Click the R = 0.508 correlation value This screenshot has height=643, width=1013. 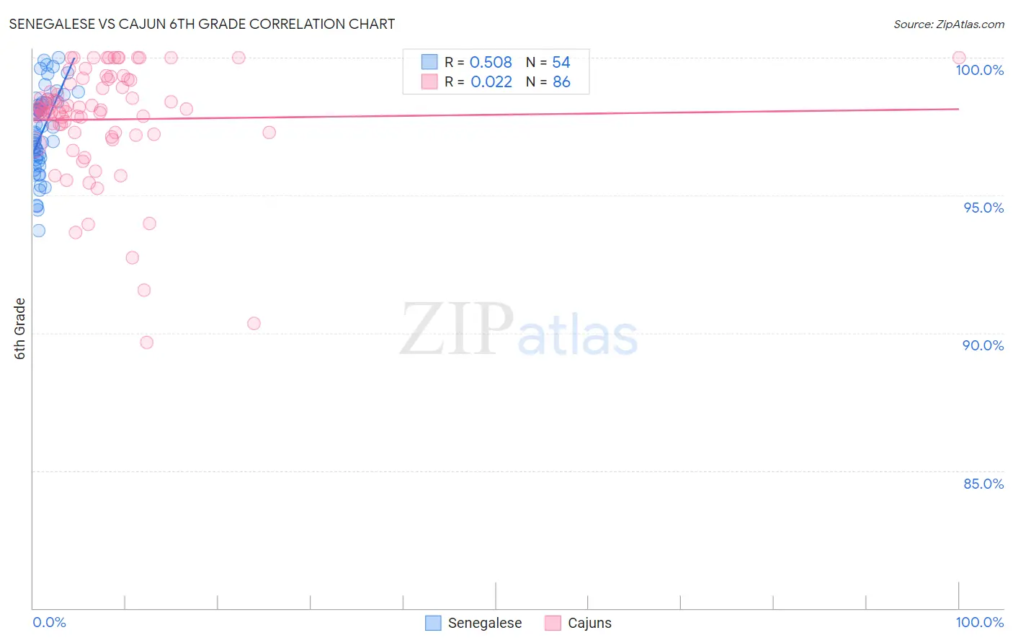pyautogui.click(x=478, y=62)
